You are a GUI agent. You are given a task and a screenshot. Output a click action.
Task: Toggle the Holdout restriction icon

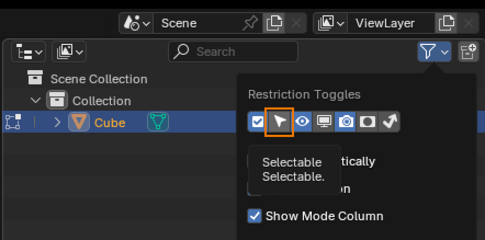(368, 122)
